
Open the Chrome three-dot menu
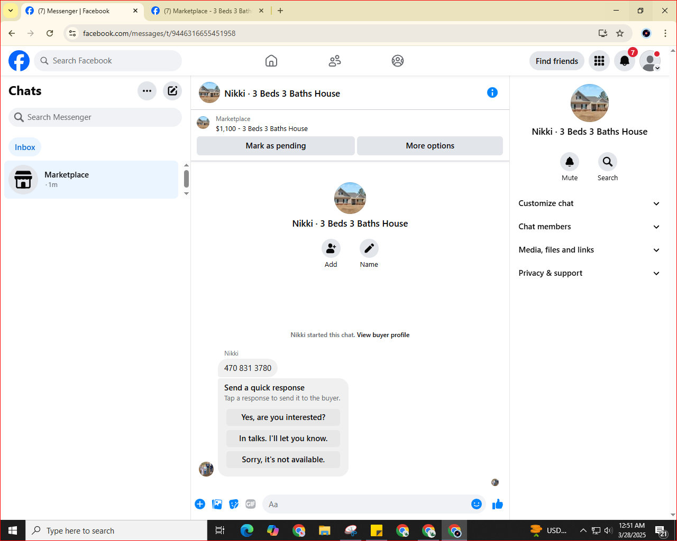click(665, 33)
